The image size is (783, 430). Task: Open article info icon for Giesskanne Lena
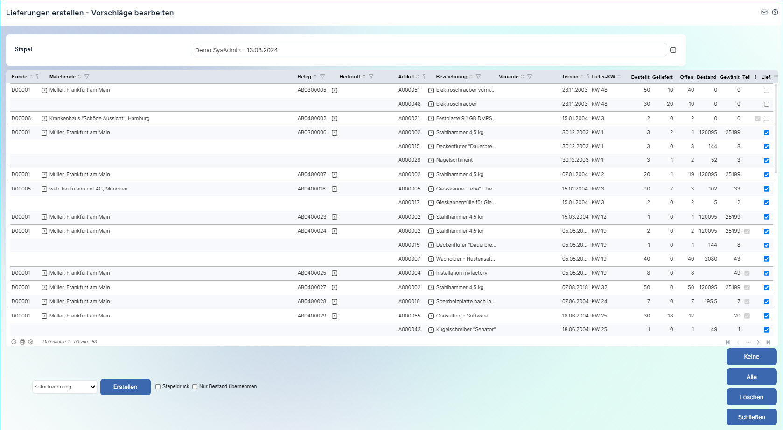[431, 189]
